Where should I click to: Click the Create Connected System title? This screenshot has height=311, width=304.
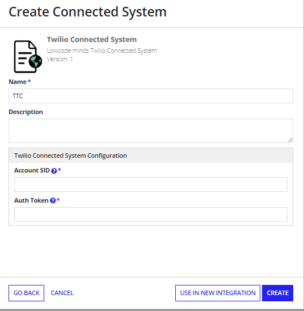tap(87, 12)
